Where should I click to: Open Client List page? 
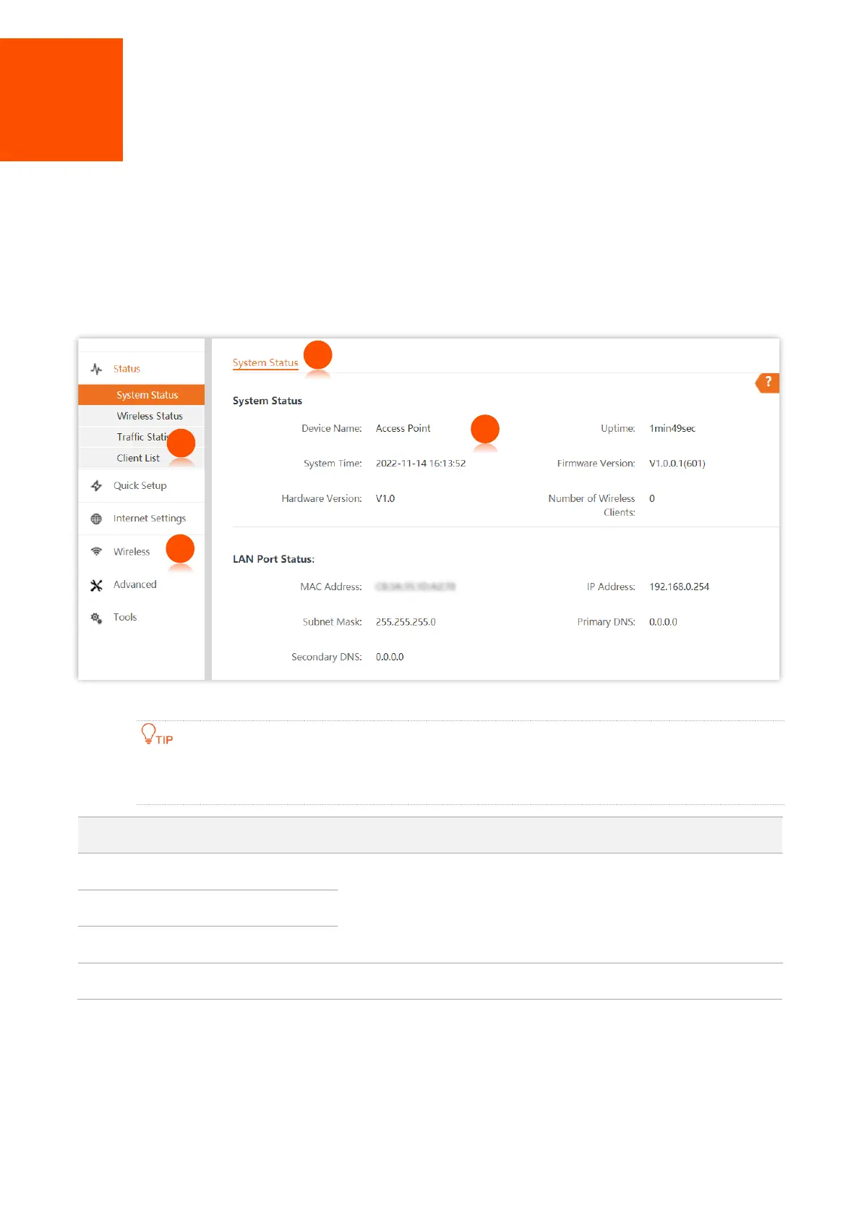[x=142, y=458]
